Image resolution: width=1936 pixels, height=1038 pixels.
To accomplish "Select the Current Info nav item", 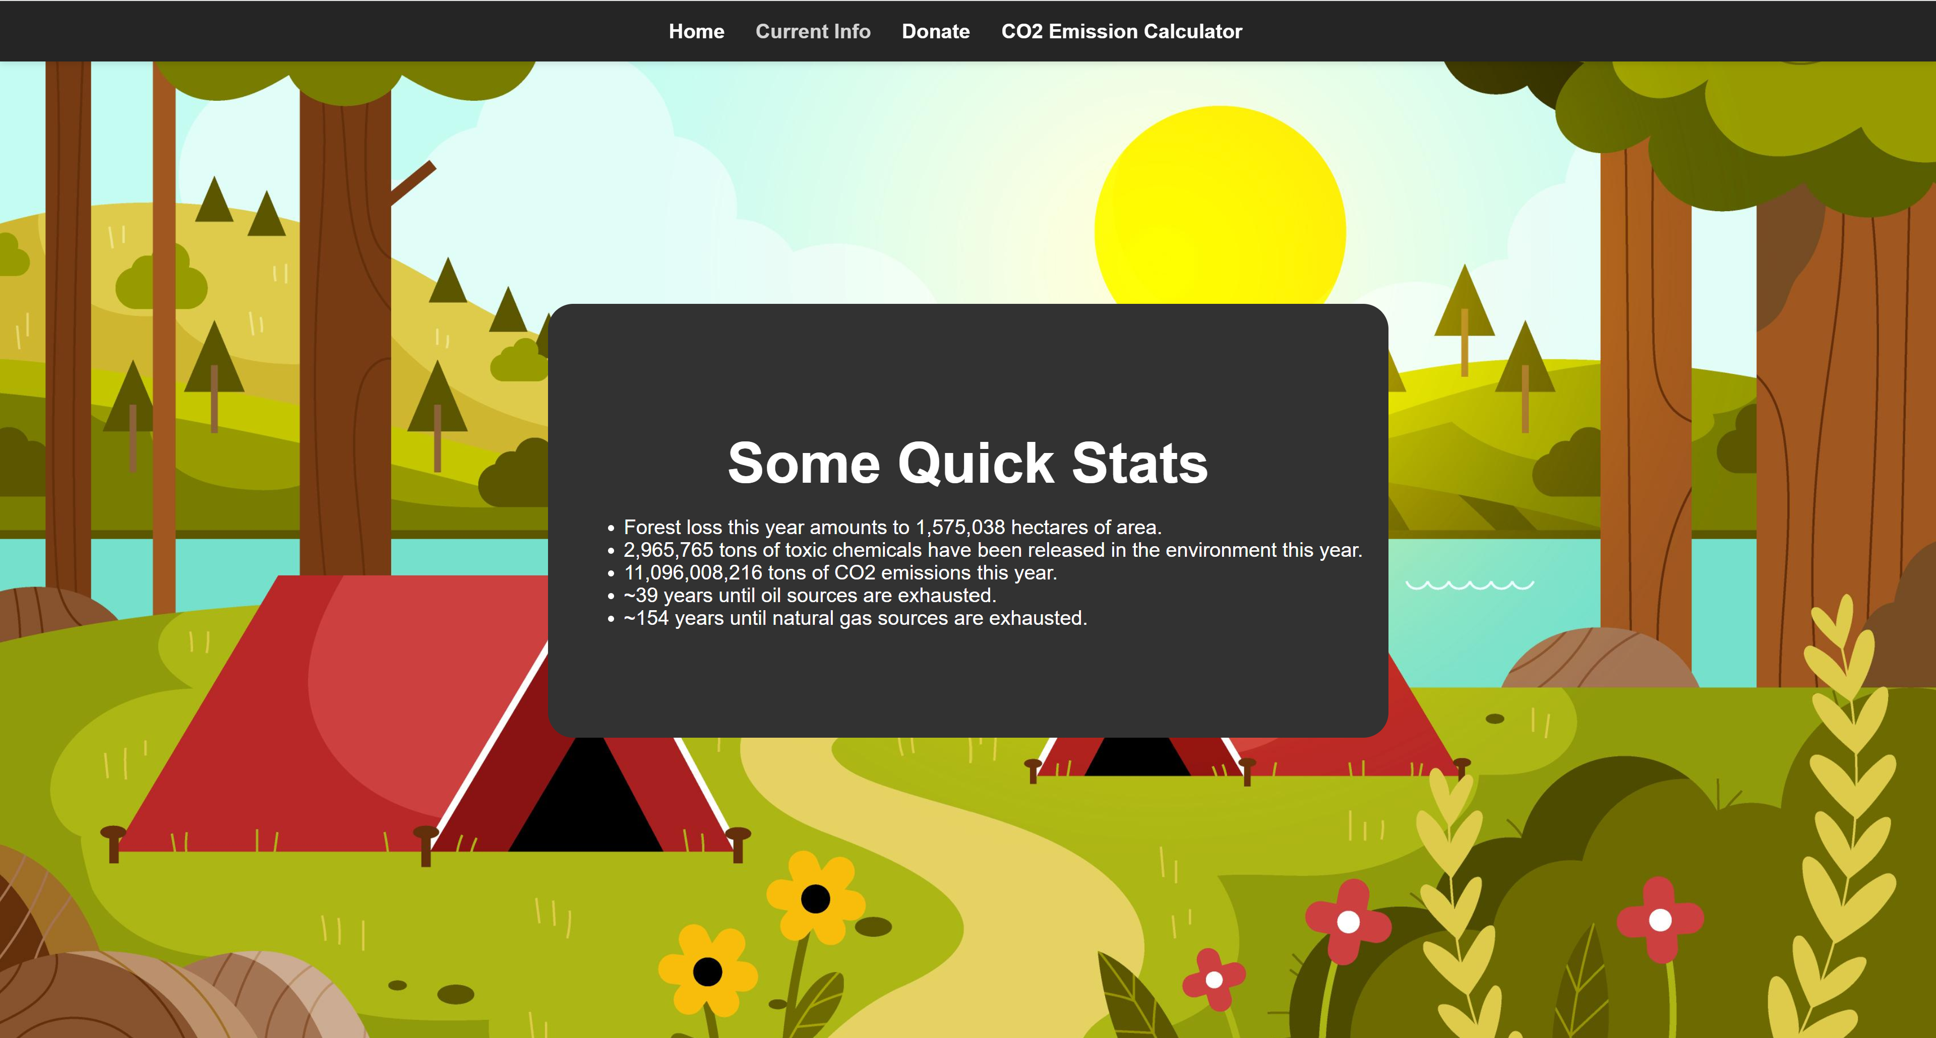I will 812,32.
